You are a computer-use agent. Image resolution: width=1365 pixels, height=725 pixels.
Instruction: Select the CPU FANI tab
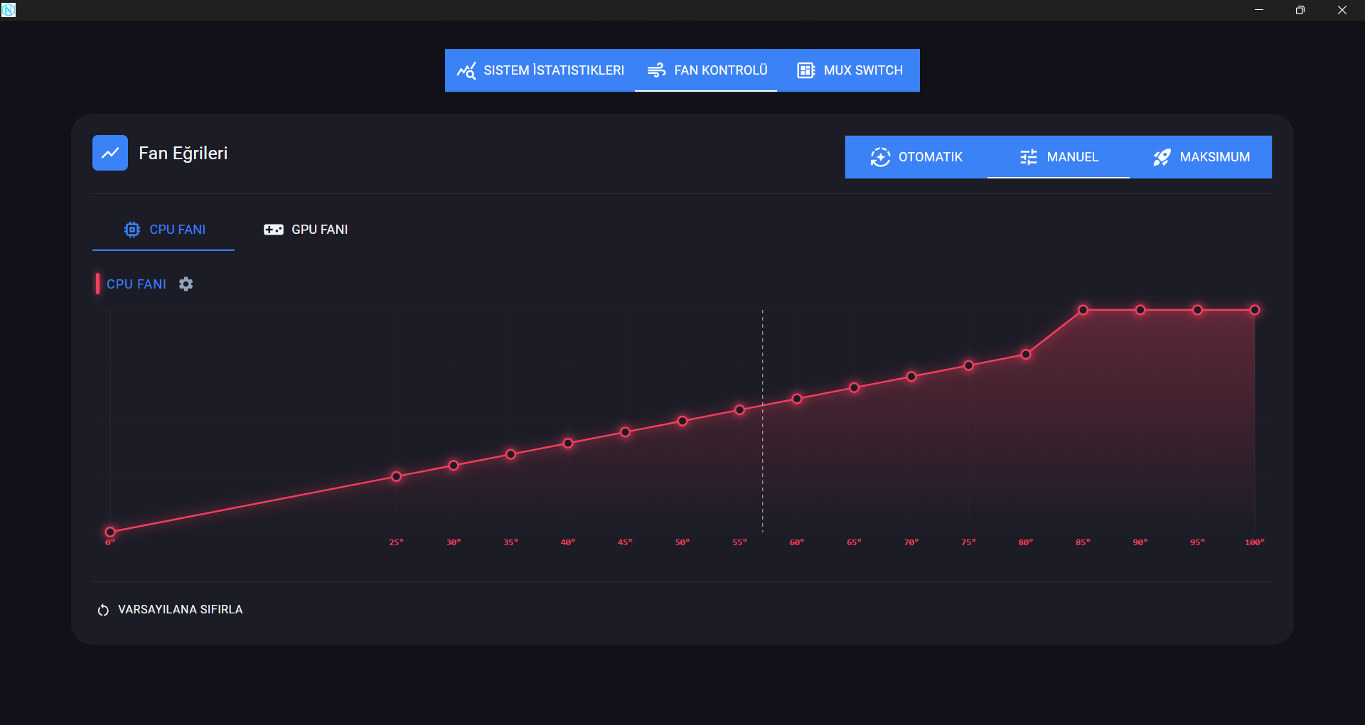164,230
